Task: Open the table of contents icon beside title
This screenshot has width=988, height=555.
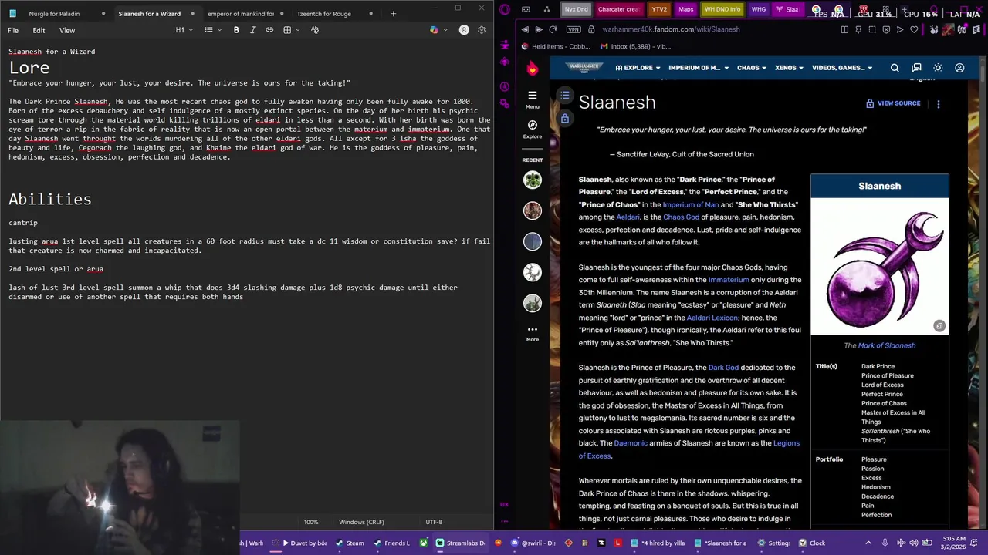Action: click(565, 96)
